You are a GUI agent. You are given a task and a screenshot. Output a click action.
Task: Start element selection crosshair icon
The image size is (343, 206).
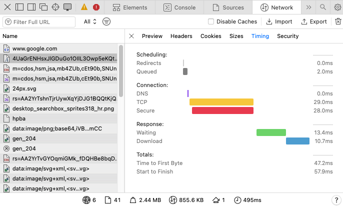point(55,7)
